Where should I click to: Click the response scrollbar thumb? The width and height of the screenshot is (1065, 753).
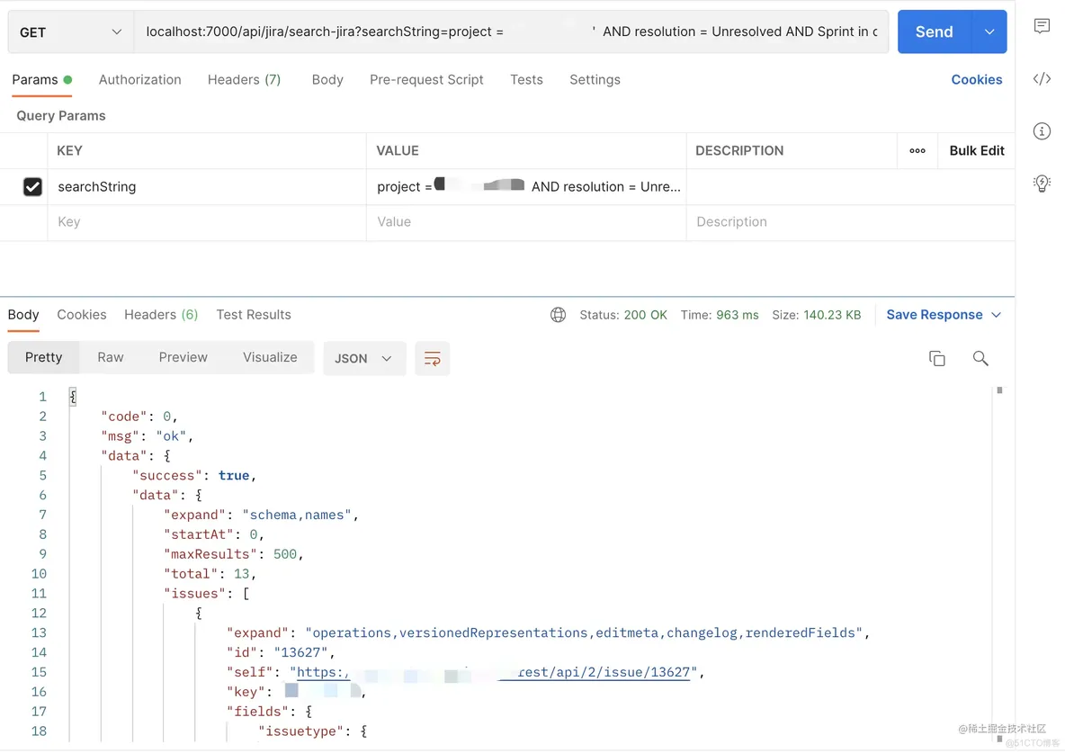(x=999, y=390)
